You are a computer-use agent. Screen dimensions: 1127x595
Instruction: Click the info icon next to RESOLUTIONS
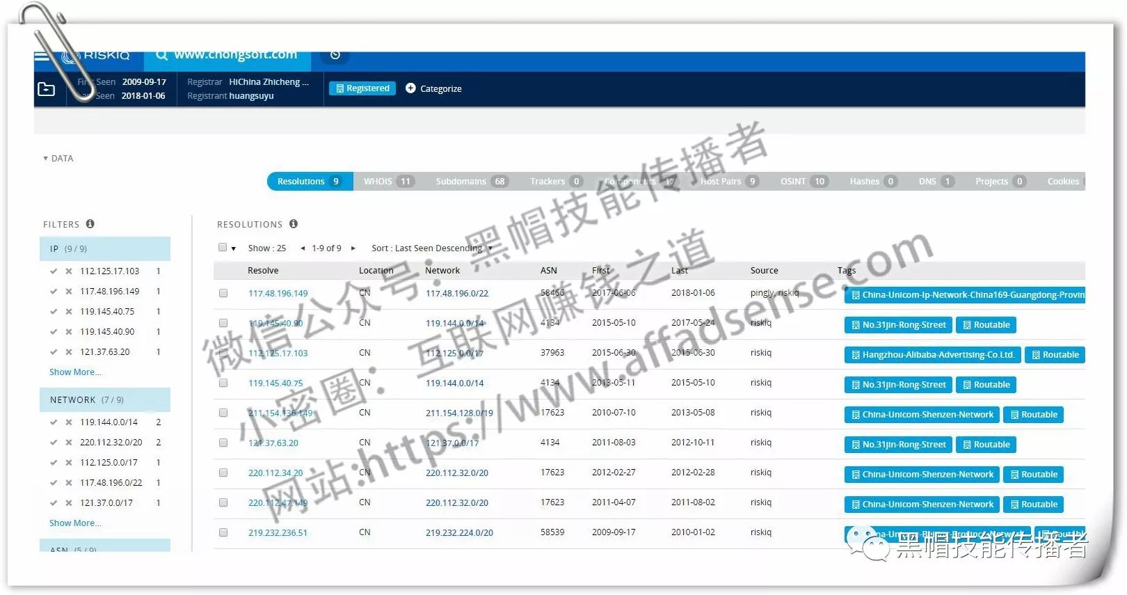click(294, 224)
